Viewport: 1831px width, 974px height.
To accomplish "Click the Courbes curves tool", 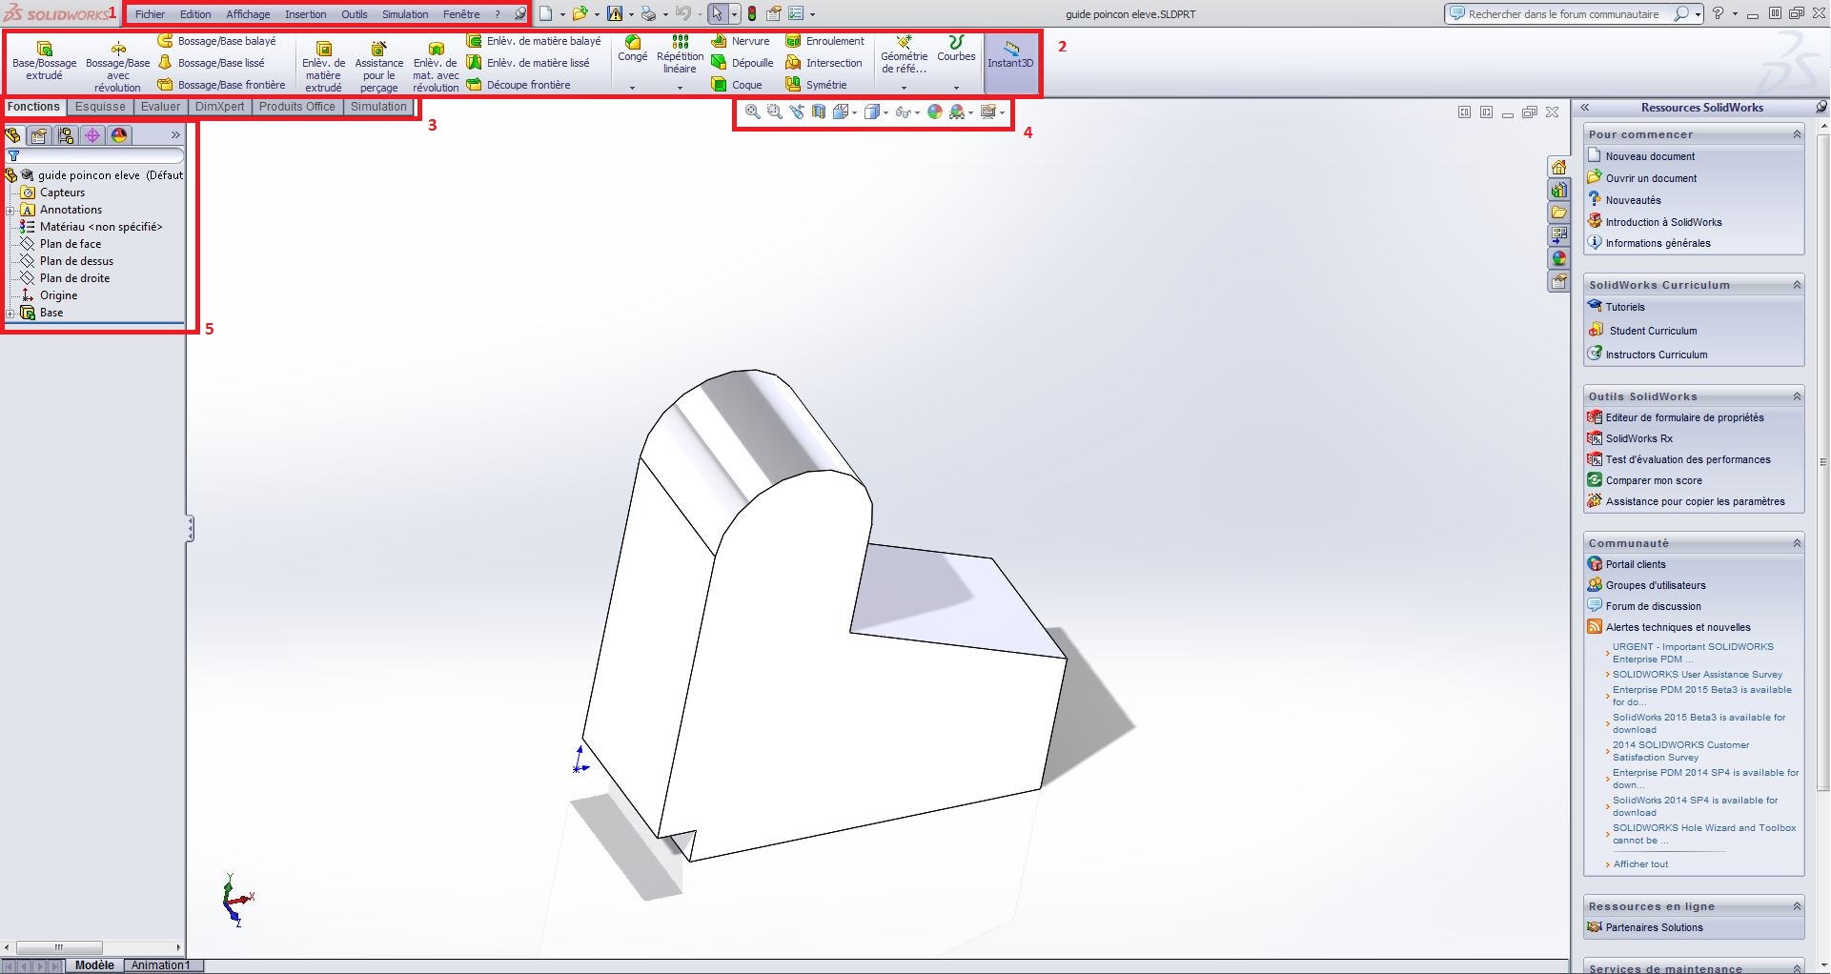I will [956, 49].
